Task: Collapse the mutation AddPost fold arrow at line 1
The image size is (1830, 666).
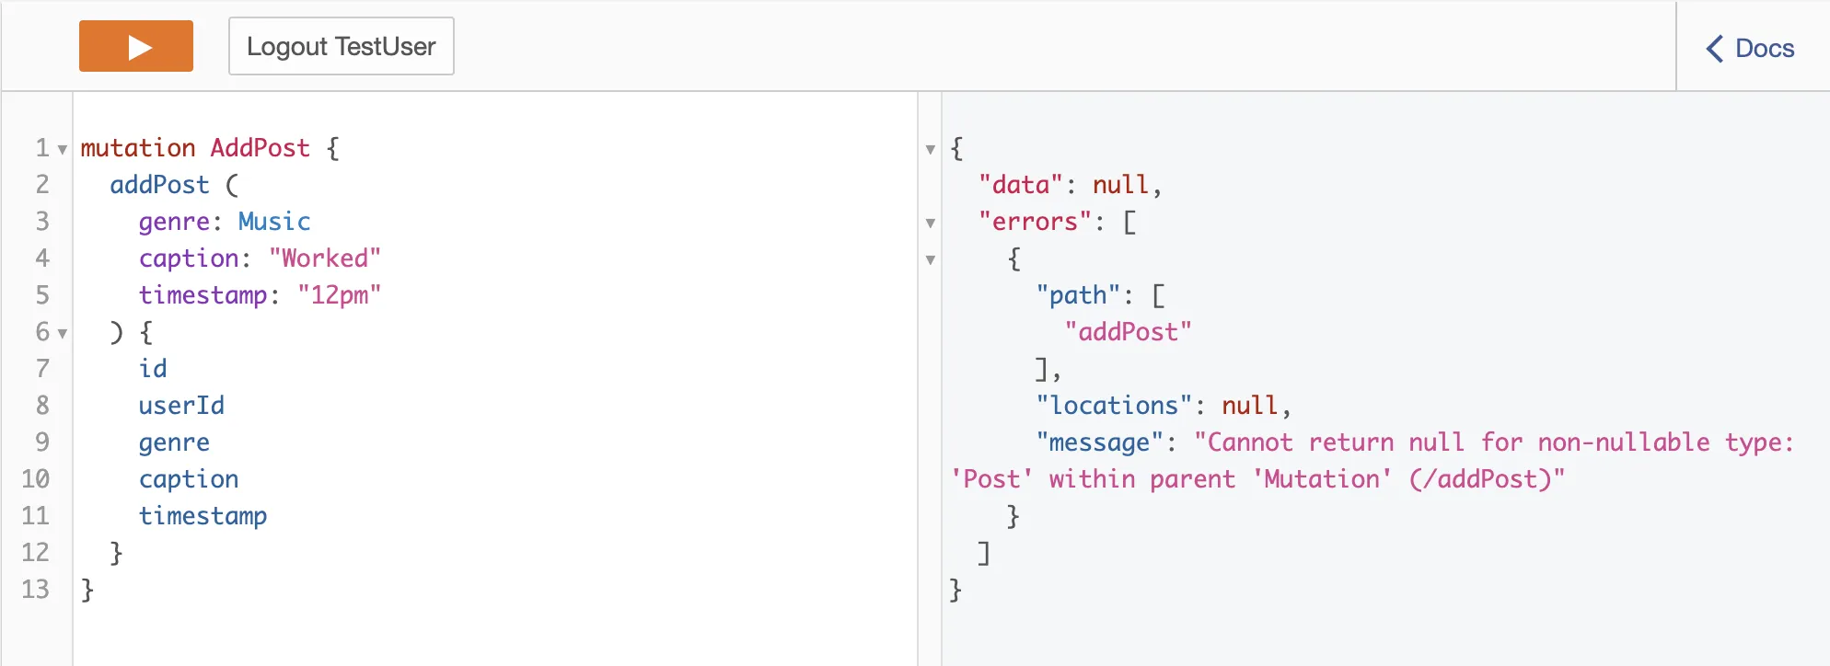Action: pos(63,149)
